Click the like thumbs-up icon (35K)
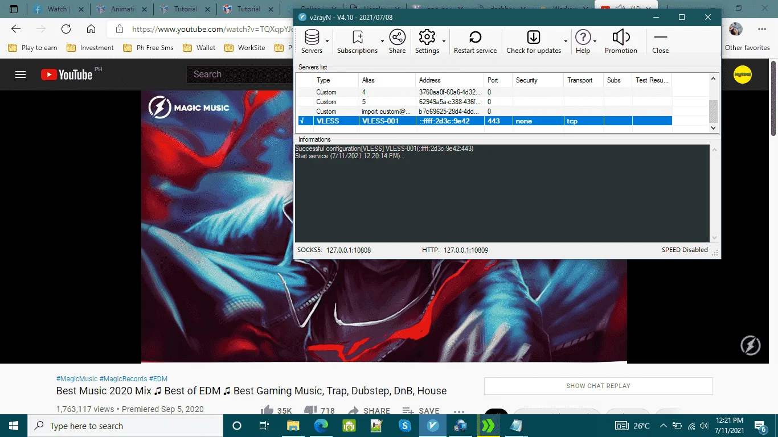Image resolution: width=778 pixels, height=437 pixels. tap(267, 410)
